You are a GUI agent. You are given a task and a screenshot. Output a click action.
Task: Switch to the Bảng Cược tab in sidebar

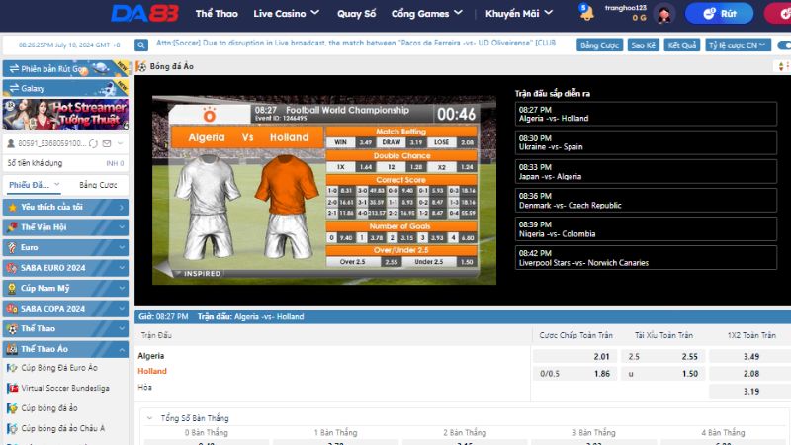point(98,185)
